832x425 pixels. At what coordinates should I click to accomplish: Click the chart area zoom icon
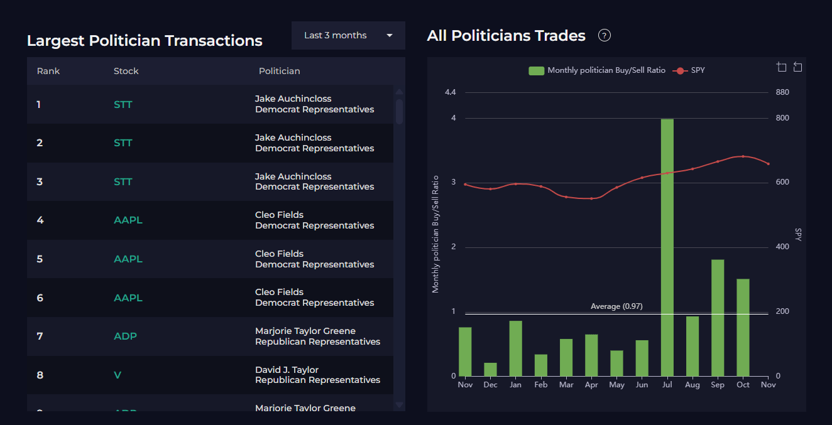coord(781,67)
